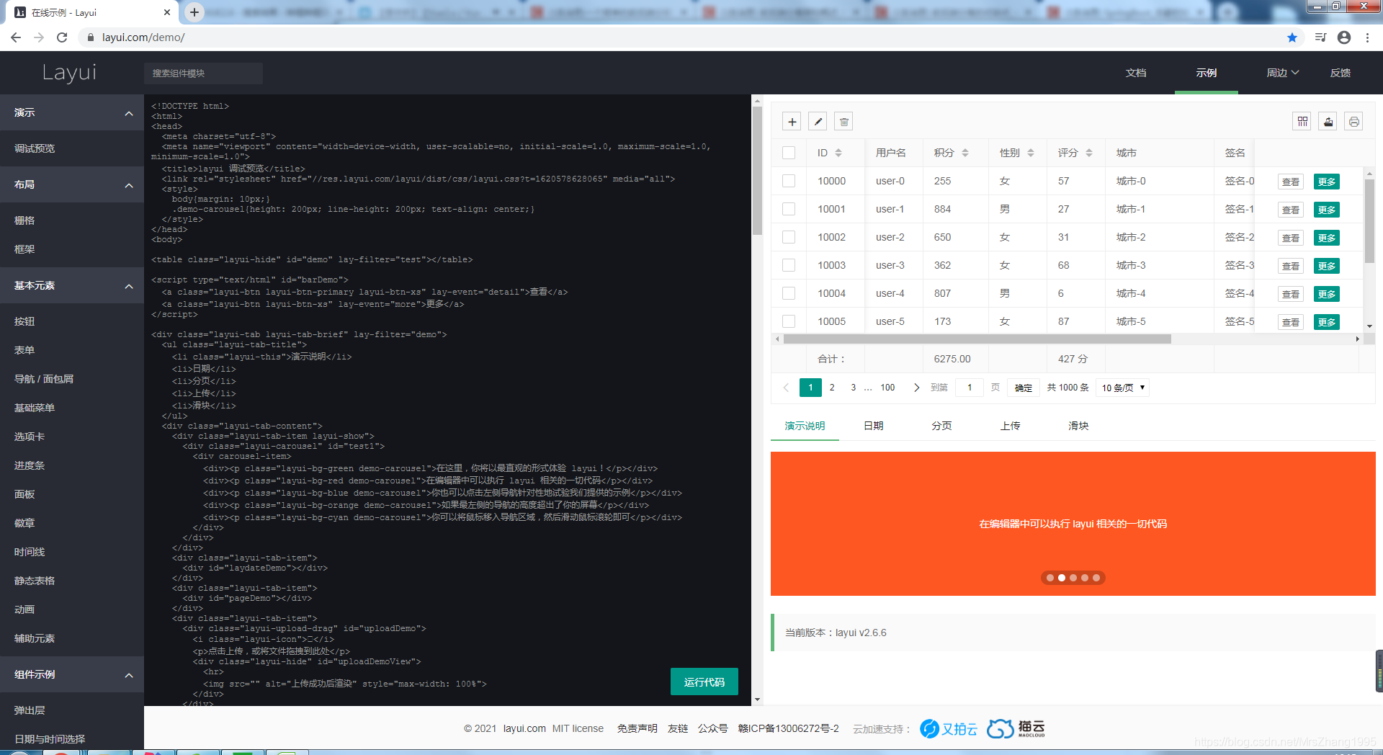
Task: Toggle the select-all header checkbox
Action: coord(789,153)
